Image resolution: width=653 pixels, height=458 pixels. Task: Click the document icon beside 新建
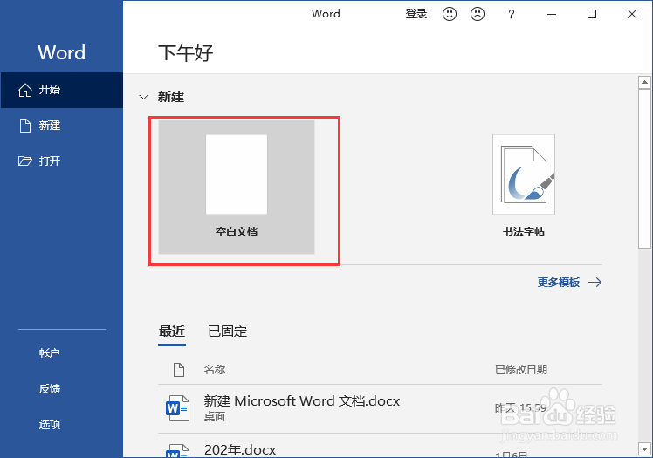click(x=25, y=126)
